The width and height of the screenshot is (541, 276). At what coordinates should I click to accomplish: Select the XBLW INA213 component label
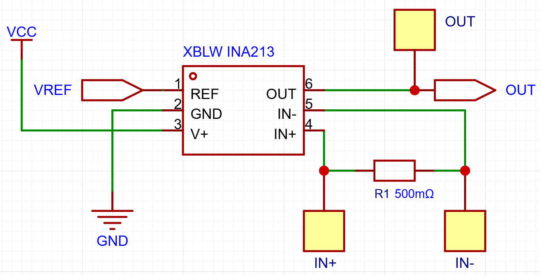(x=229, y=52)
